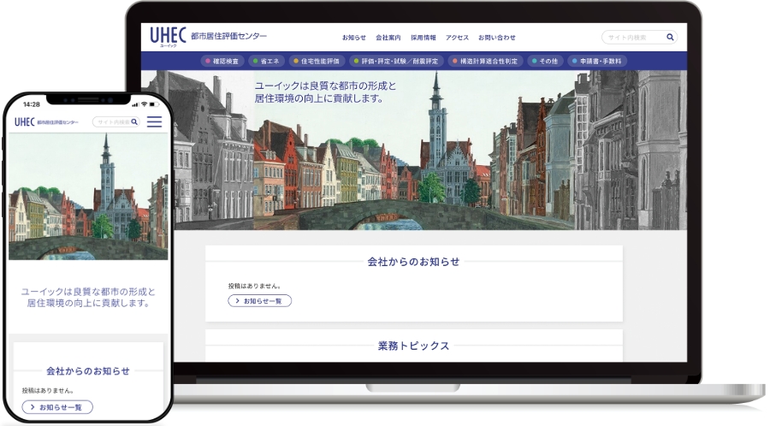Select the 省エネ category pill
Screen dimensions: 770x426
[266, 62]
